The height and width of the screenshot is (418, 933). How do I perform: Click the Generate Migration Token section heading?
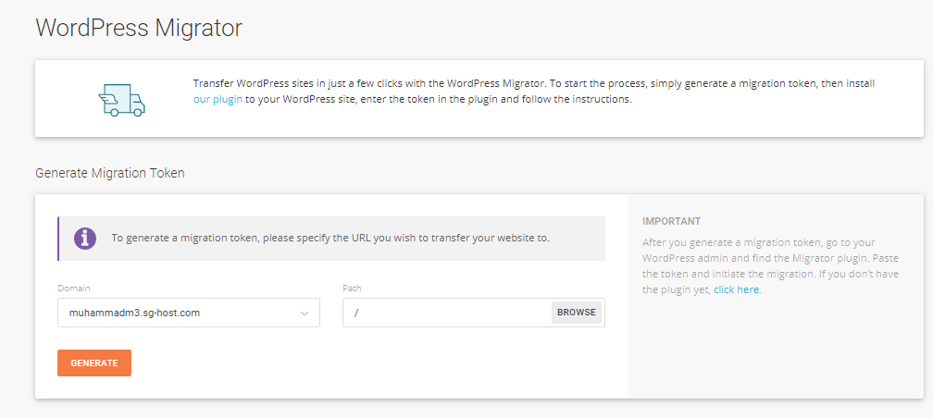click(x=110, y=173)
